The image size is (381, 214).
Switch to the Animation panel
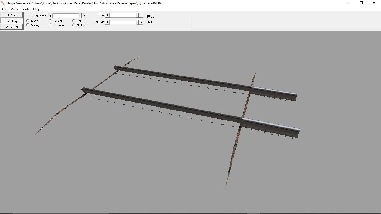11,27
